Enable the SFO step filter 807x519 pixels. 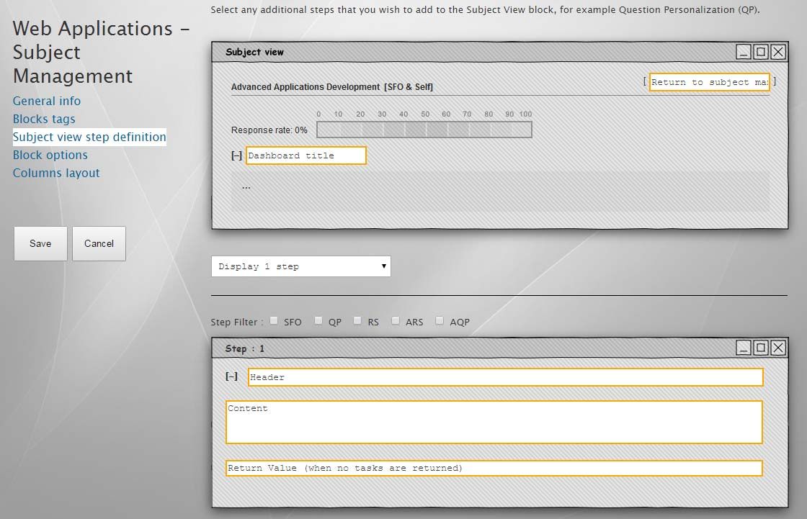pos(275,321)
